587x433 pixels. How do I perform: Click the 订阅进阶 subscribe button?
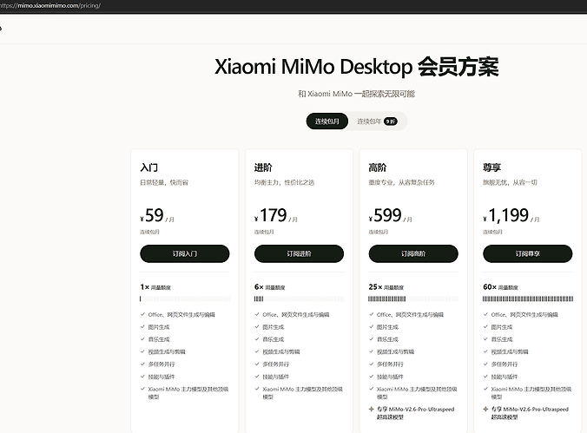pos(299,253)
